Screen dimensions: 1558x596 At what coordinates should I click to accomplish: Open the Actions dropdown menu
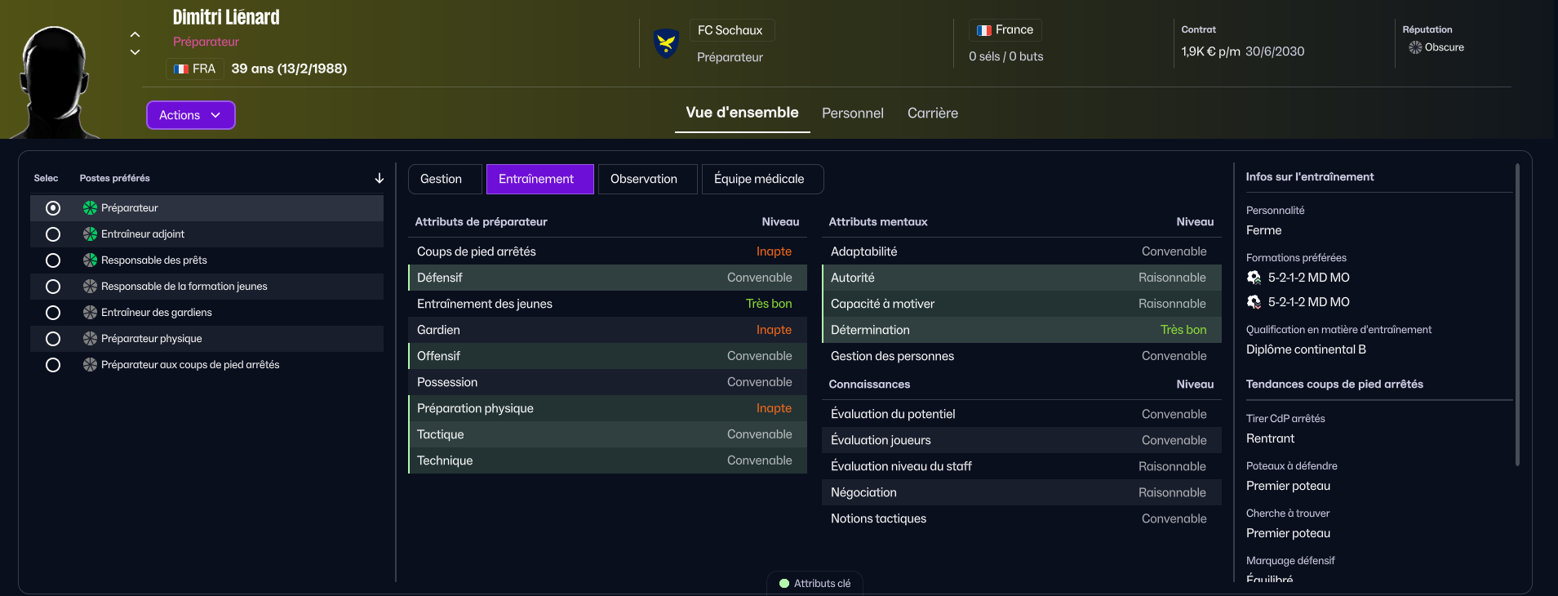pyautogui.click(x=190, y=115)
